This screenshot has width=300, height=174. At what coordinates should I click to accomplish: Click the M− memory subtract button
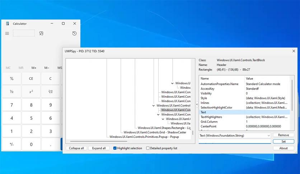pyautogui.click(x=47, y=68)
